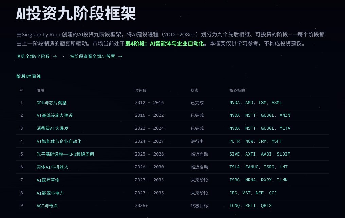Open stage link AI医疗革命
The image size is (345, 218).
[x=48, y=180]
